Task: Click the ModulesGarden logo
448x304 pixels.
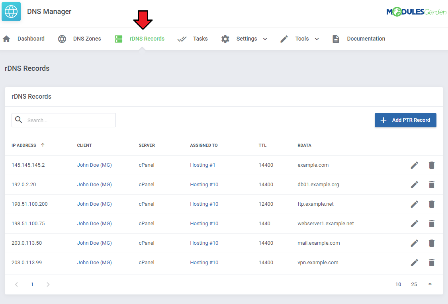Action: (416, 12)
